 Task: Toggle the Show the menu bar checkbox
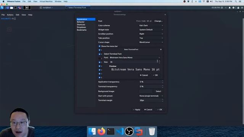click(100, 46)
